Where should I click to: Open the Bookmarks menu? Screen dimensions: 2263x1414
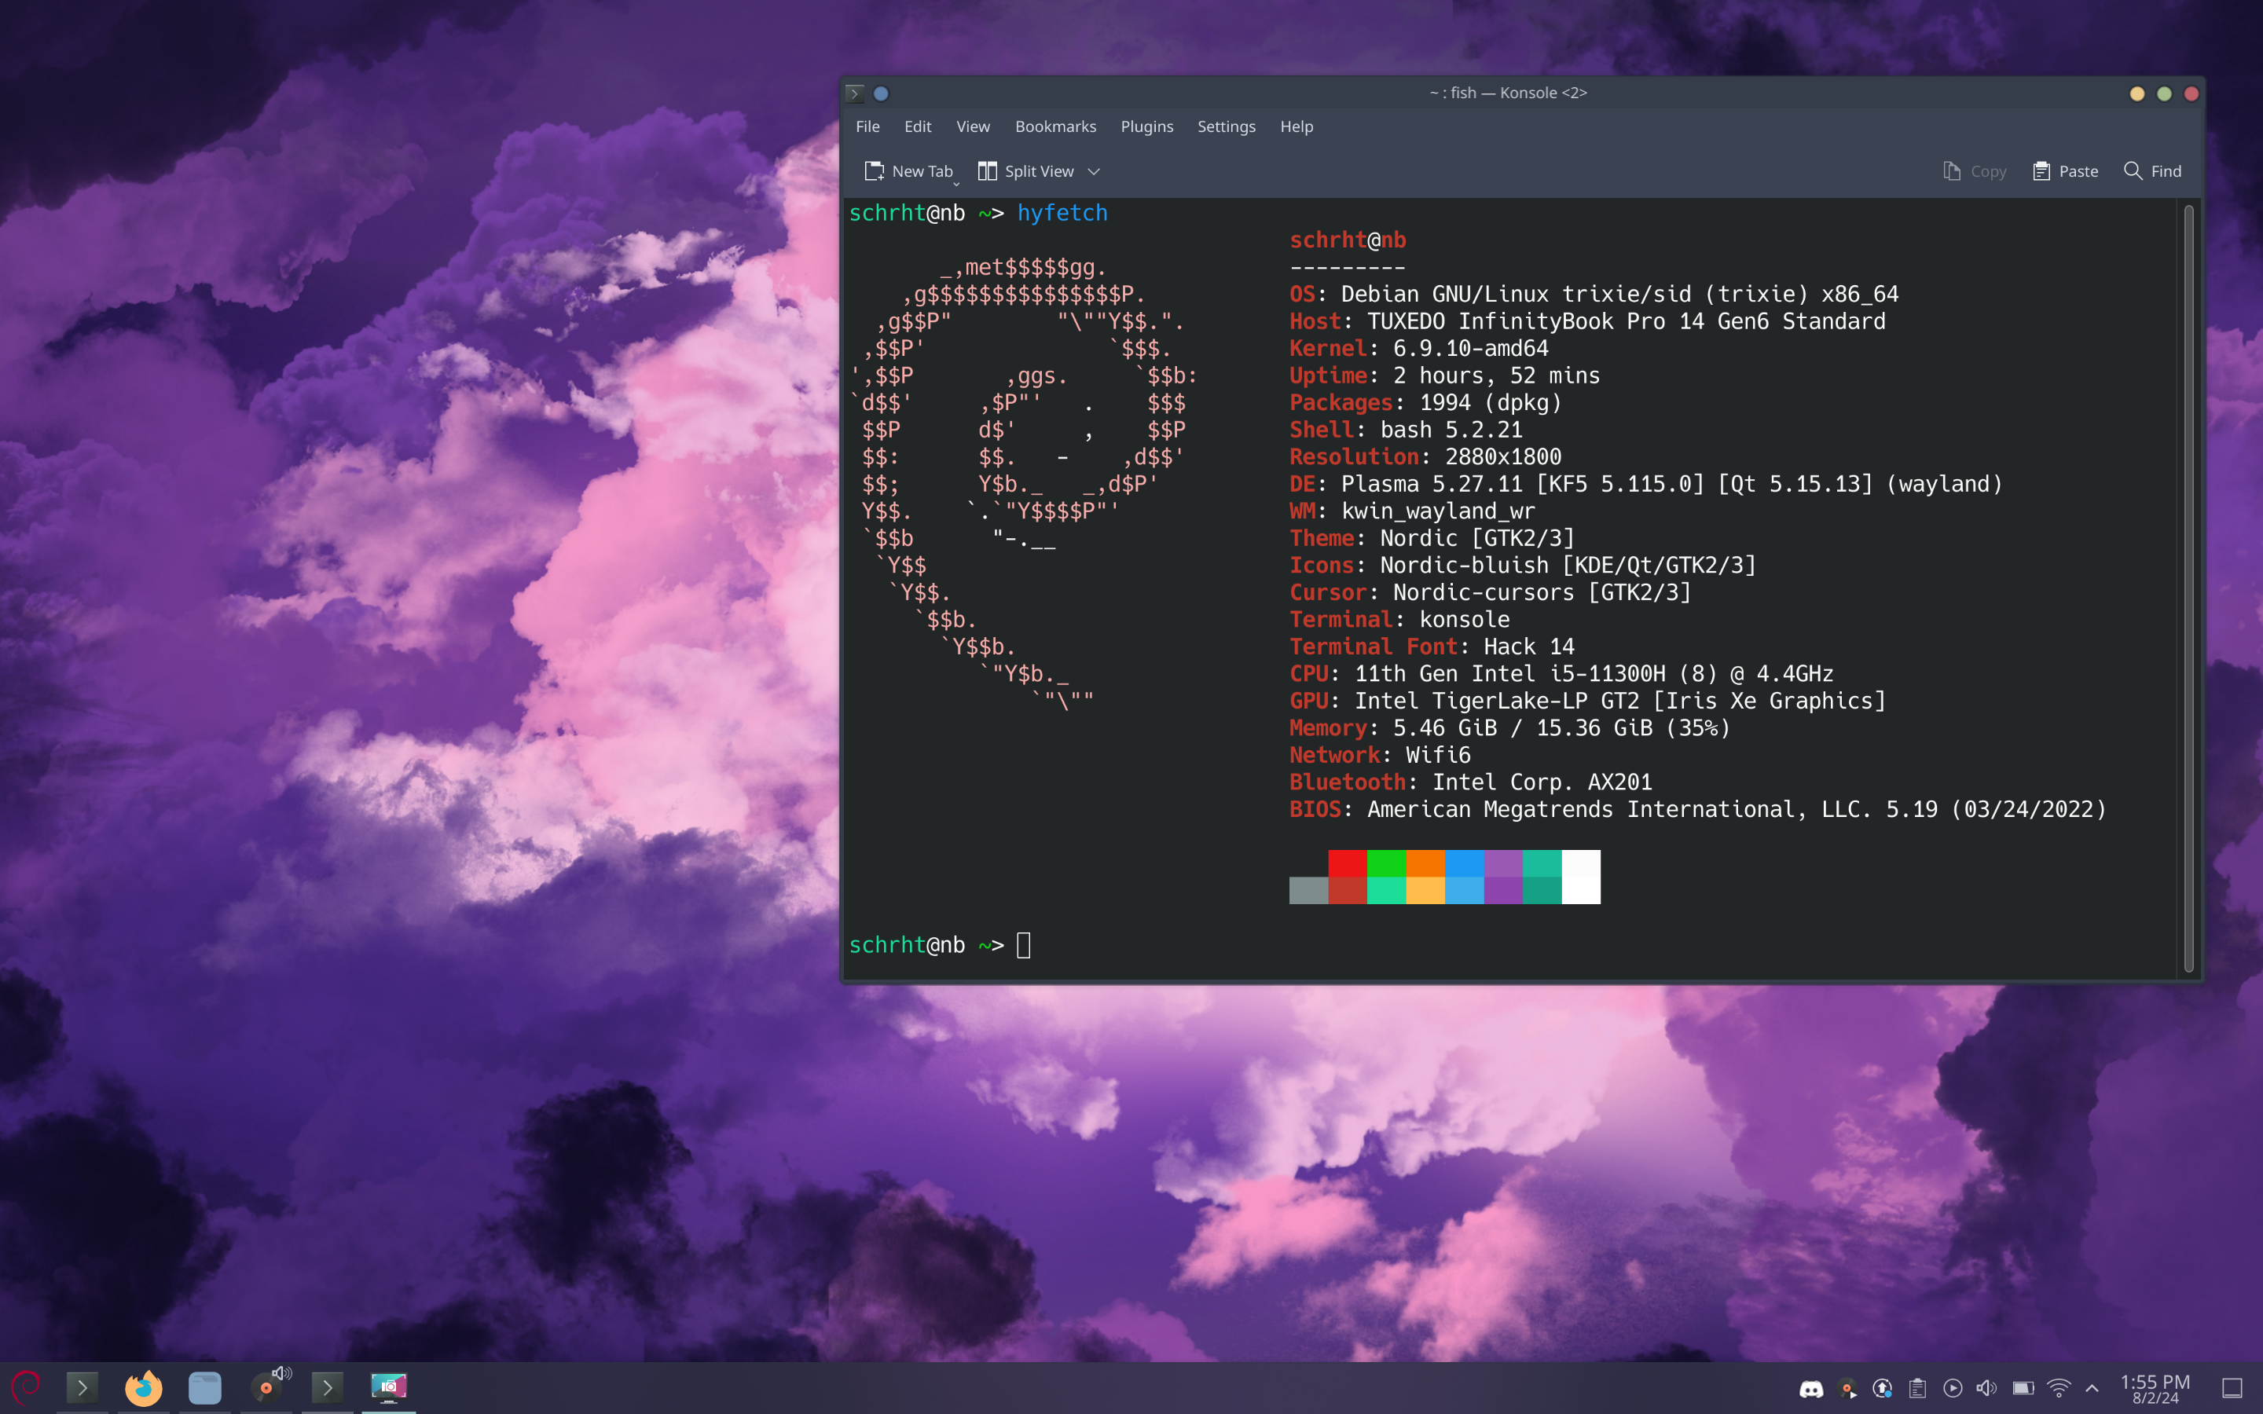1054,126
